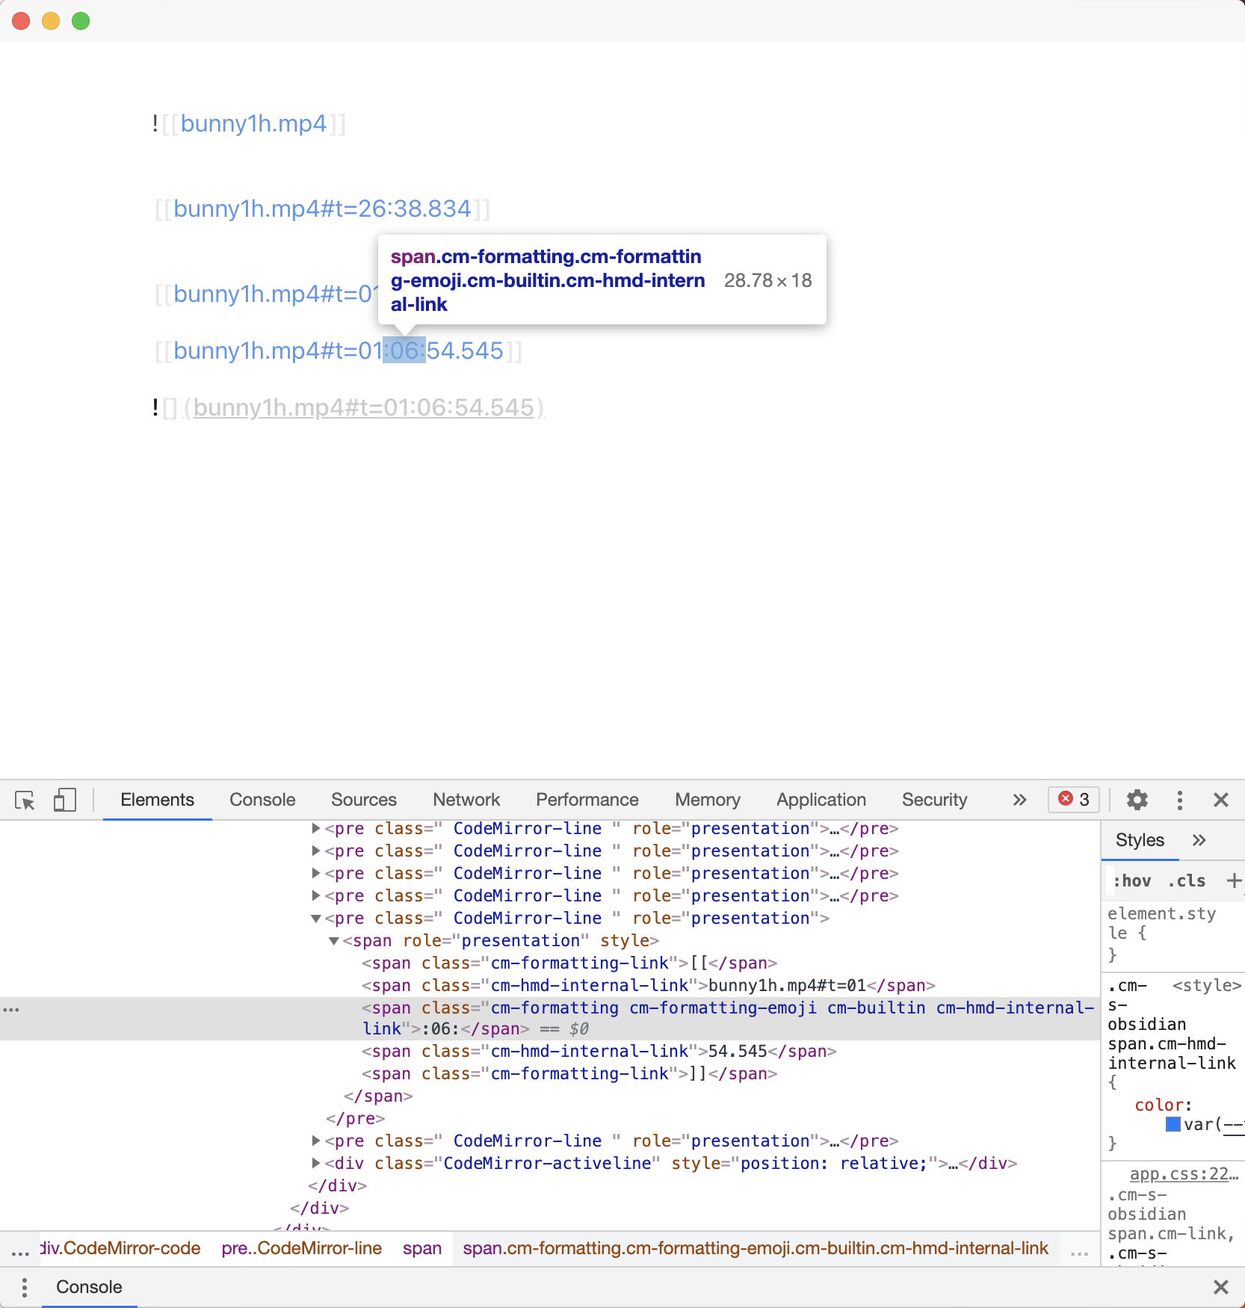Expand the CodeMirror-activeline div node
1245x1308 pixels.
(x=316, y=1163)
